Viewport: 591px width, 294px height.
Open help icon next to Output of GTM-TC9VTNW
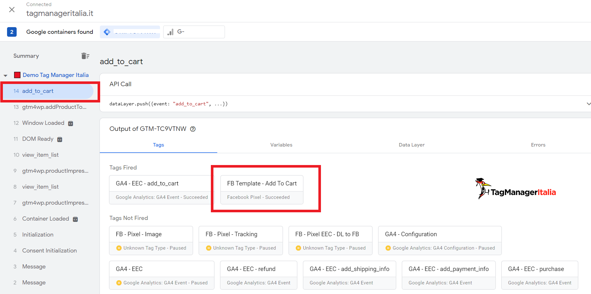(x=193, y=129)
